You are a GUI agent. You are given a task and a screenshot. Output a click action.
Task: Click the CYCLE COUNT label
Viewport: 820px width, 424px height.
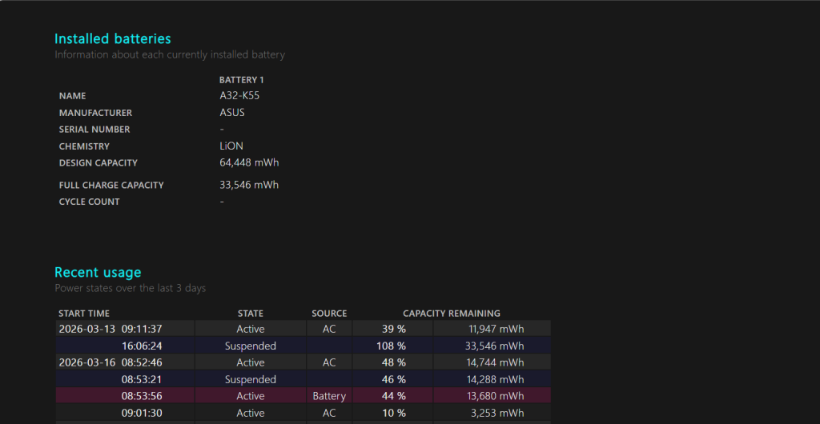click(89, 202)
